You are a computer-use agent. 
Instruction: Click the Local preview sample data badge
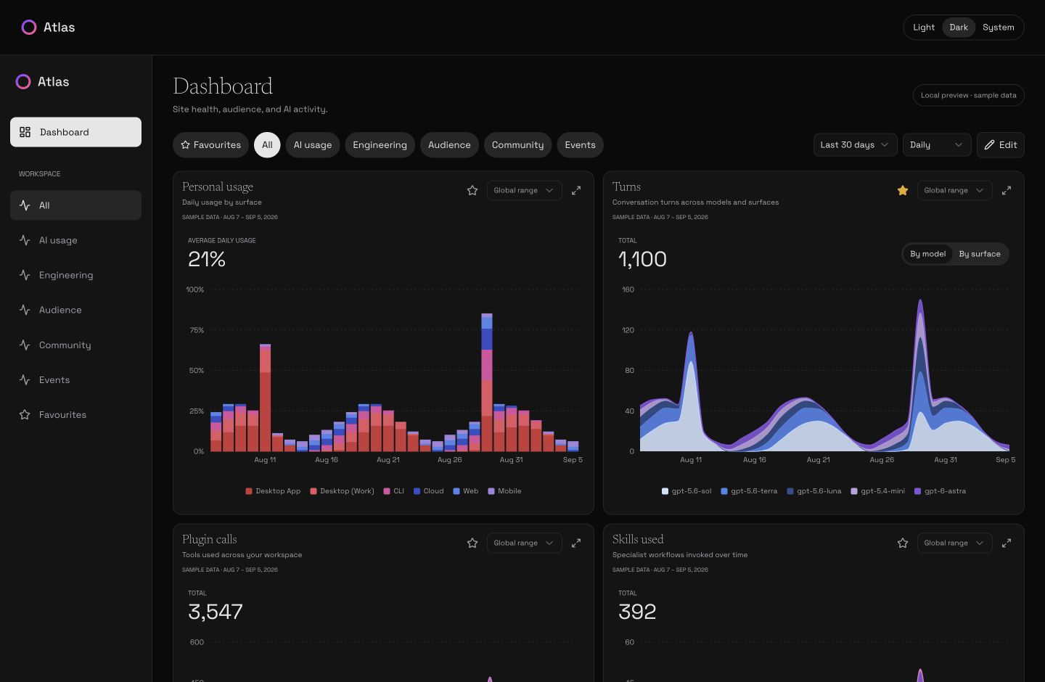(x=969, y=95)
